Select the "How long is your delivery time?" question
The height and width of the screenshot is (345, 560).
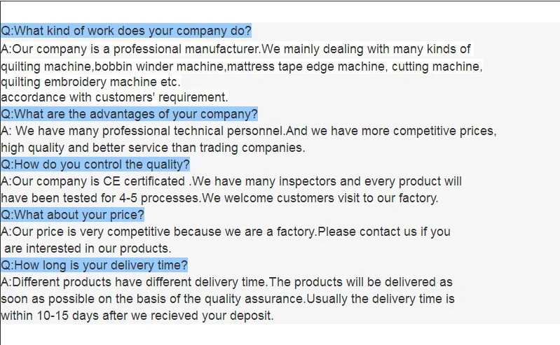(94, 265)
